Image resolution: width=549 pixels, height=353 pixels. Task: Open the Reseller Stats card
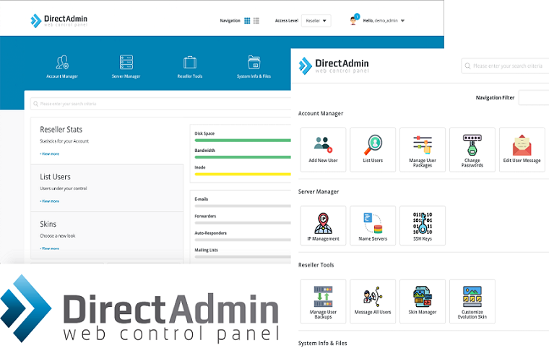coord(107,140)
